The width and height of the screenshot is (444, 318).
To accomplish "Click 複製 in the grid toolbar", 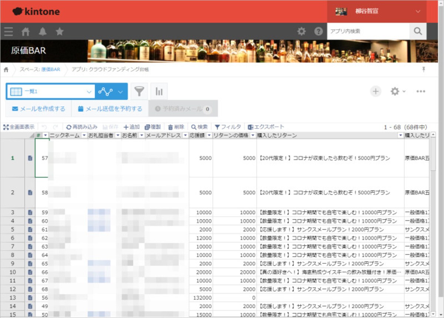I will coord(153,127).
